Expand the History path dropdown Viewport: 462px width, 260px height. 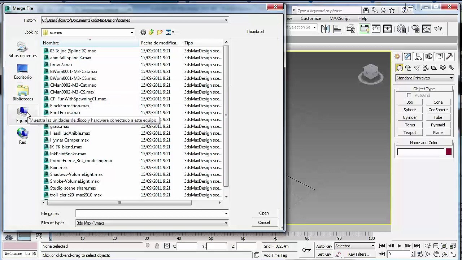(226, 20)
